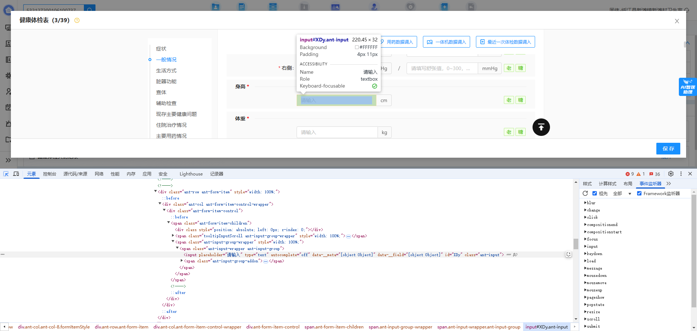Screen dimensions: 697x331
Task: Go to 生活方式 section in sidebar
Action: click(x=166, y=70)
